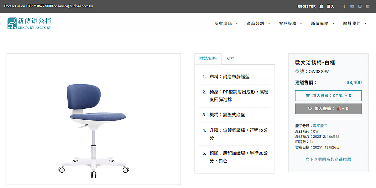Click the heart icon on gray button

(x=310, y=108)
